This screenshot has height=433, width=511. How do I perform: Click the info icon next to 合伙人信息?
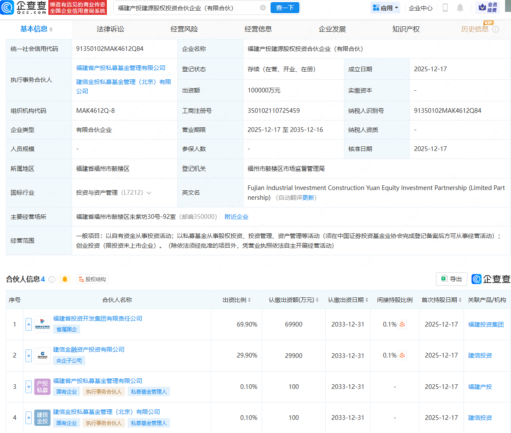pos(52,279)
